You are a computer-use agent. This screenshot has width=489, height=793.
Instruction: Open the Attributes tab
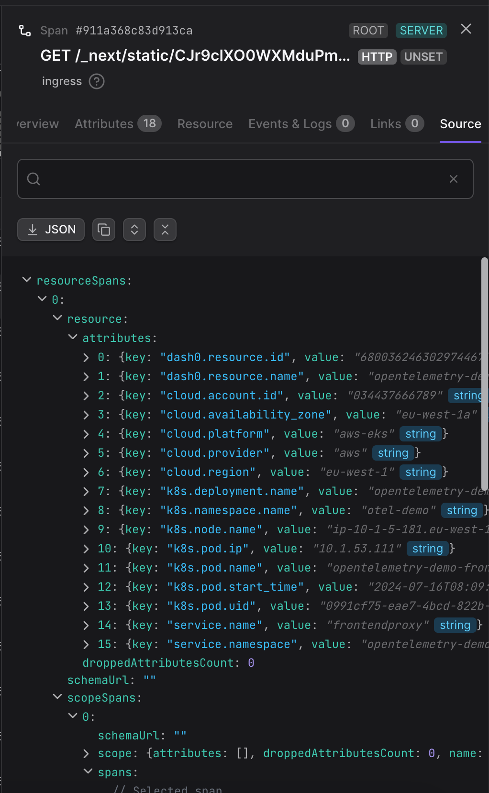click(118, 124)
